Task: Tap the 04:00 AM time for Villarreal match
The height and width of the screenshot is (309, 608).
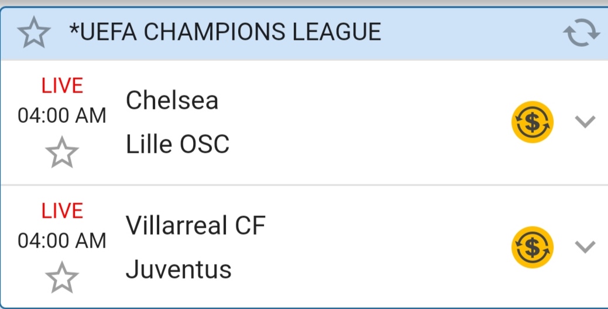Action: click(62, 241)
